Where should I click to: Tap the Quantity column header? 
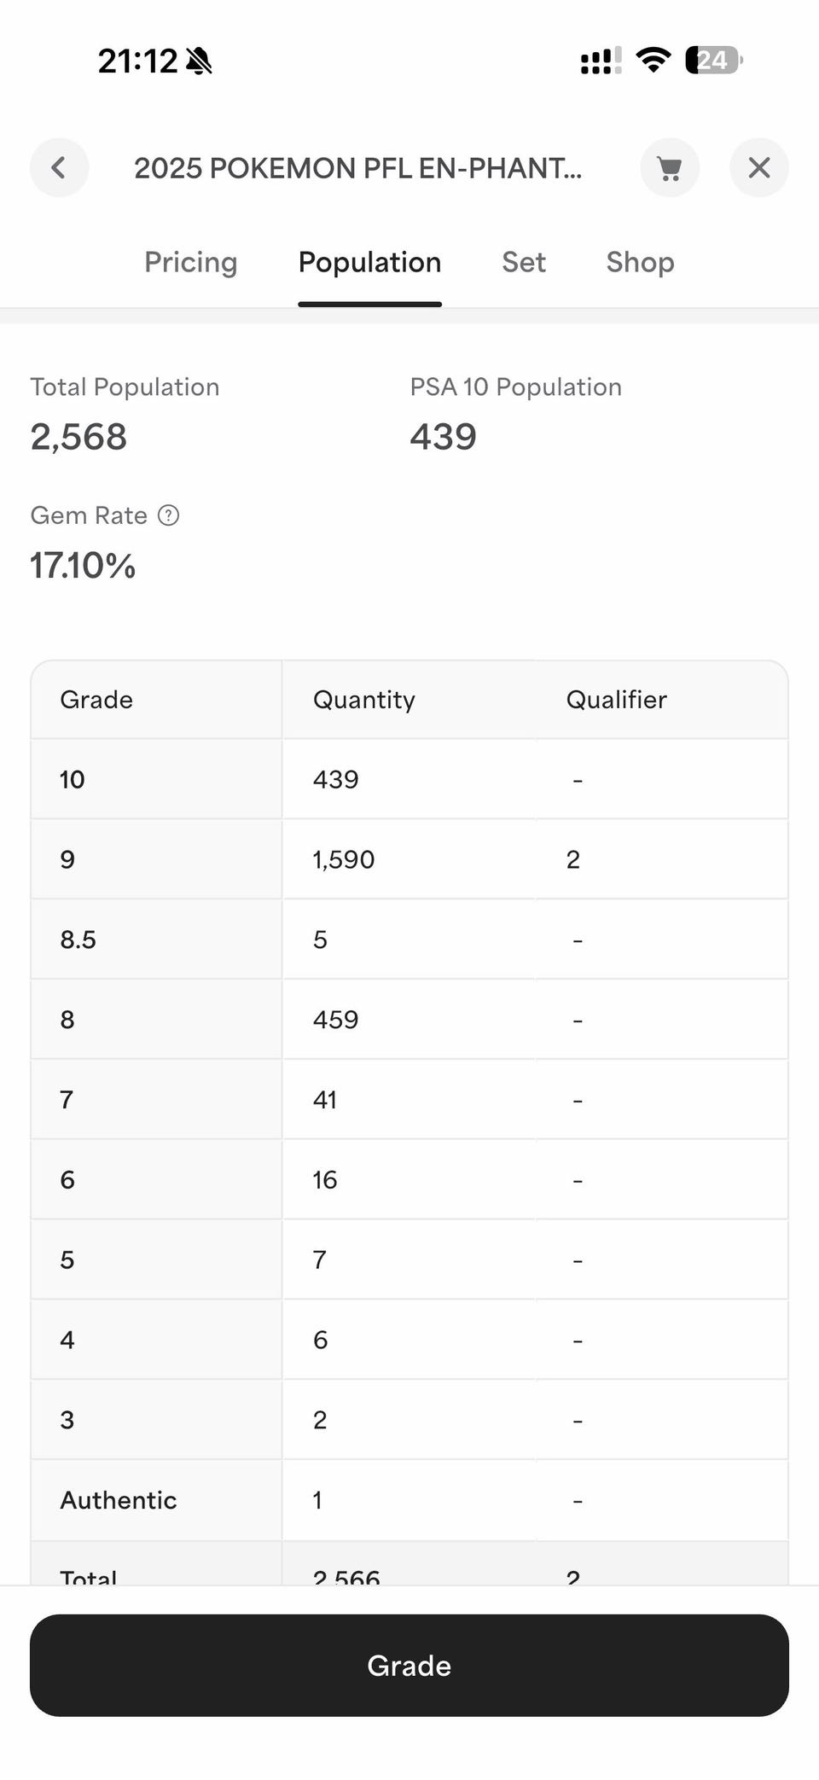tap(363, 700)
